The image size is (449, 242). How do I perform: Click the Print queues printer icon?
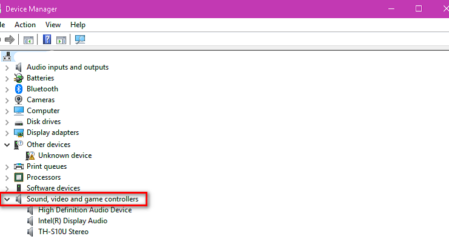19,166
